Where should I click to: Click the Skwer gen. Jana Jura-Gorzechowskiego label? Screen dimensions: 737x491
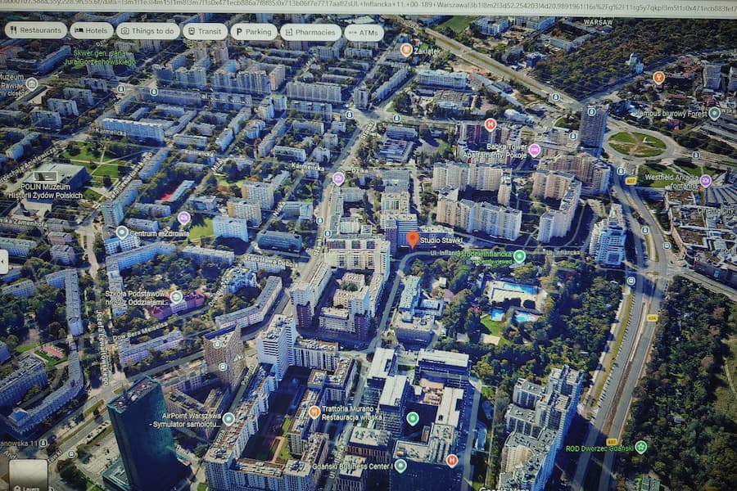[100, 57]
